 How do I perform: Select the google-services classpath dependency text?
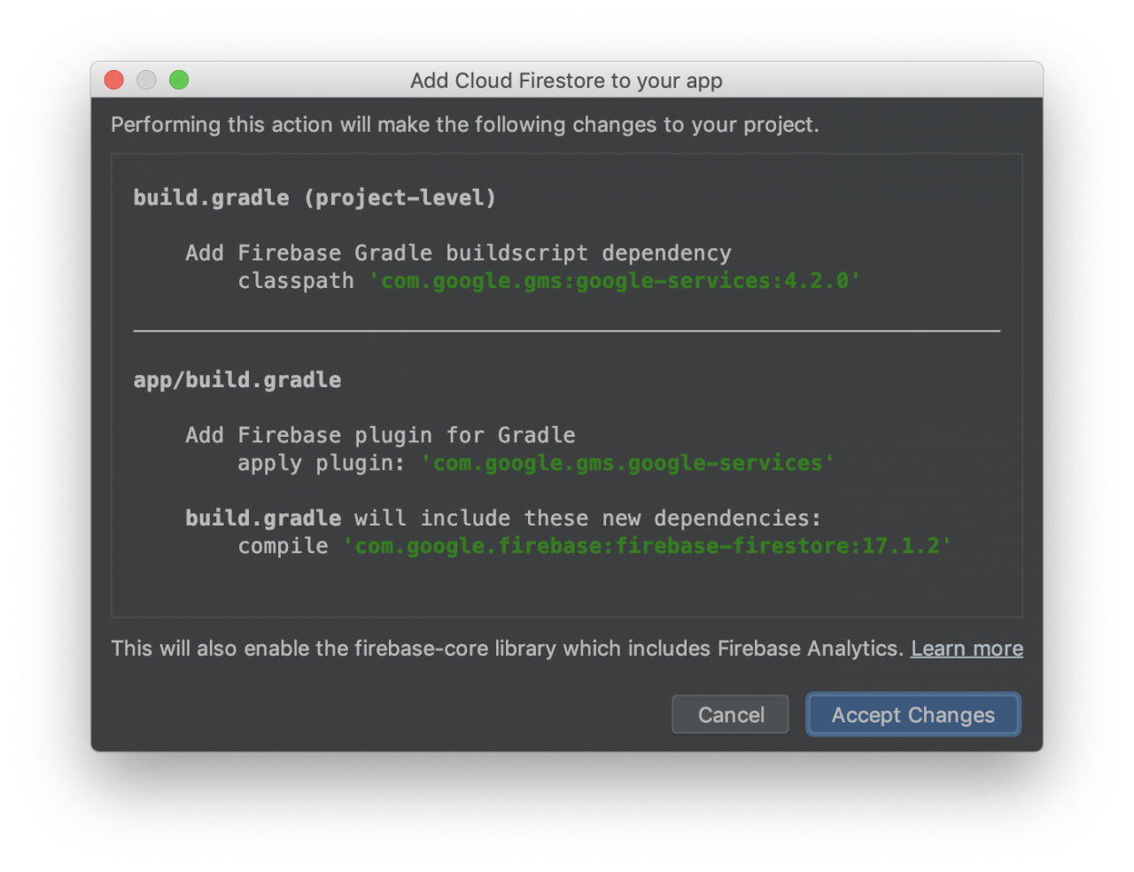614,281
